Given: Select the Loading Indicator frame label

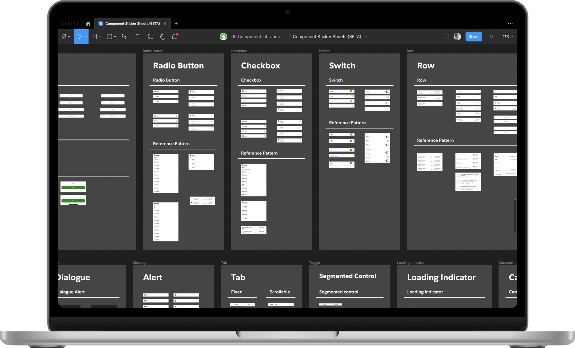Looking at the screenshot, I should [x=411, y=263].
